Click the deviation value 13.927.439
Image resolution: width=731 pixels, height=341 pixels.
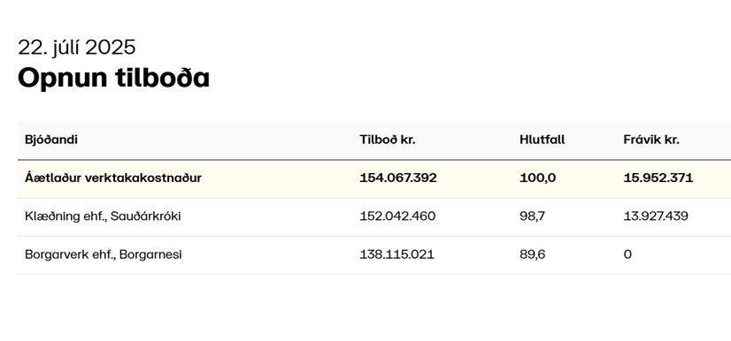[x=656, y=216]
